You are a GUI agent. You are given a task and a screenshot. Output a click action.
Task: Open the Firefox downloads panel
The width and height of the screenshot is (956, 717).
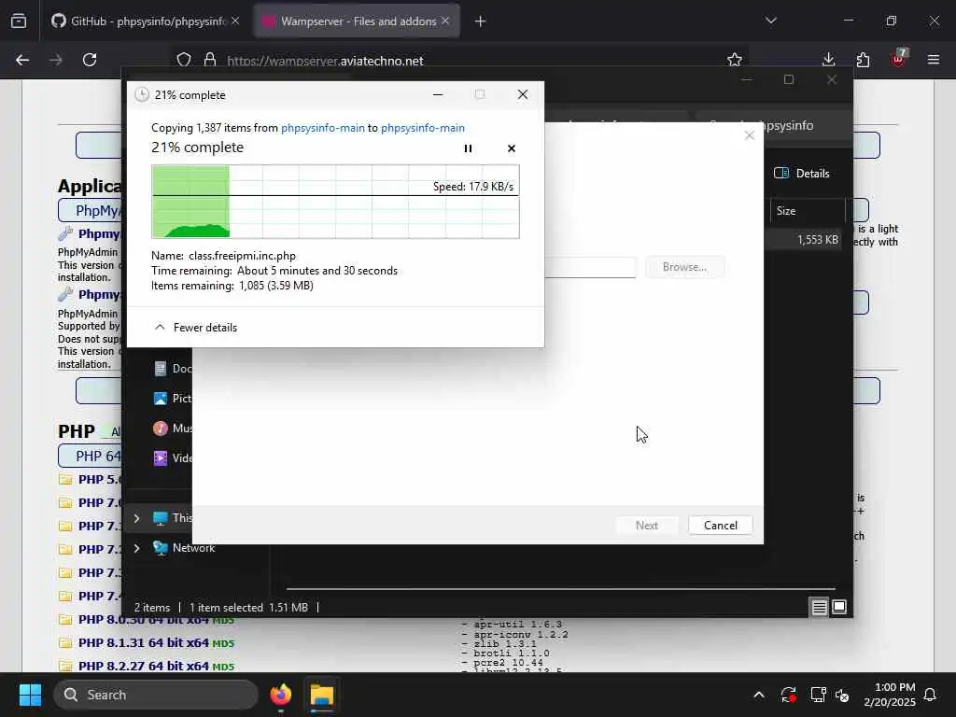pos(829,60)
